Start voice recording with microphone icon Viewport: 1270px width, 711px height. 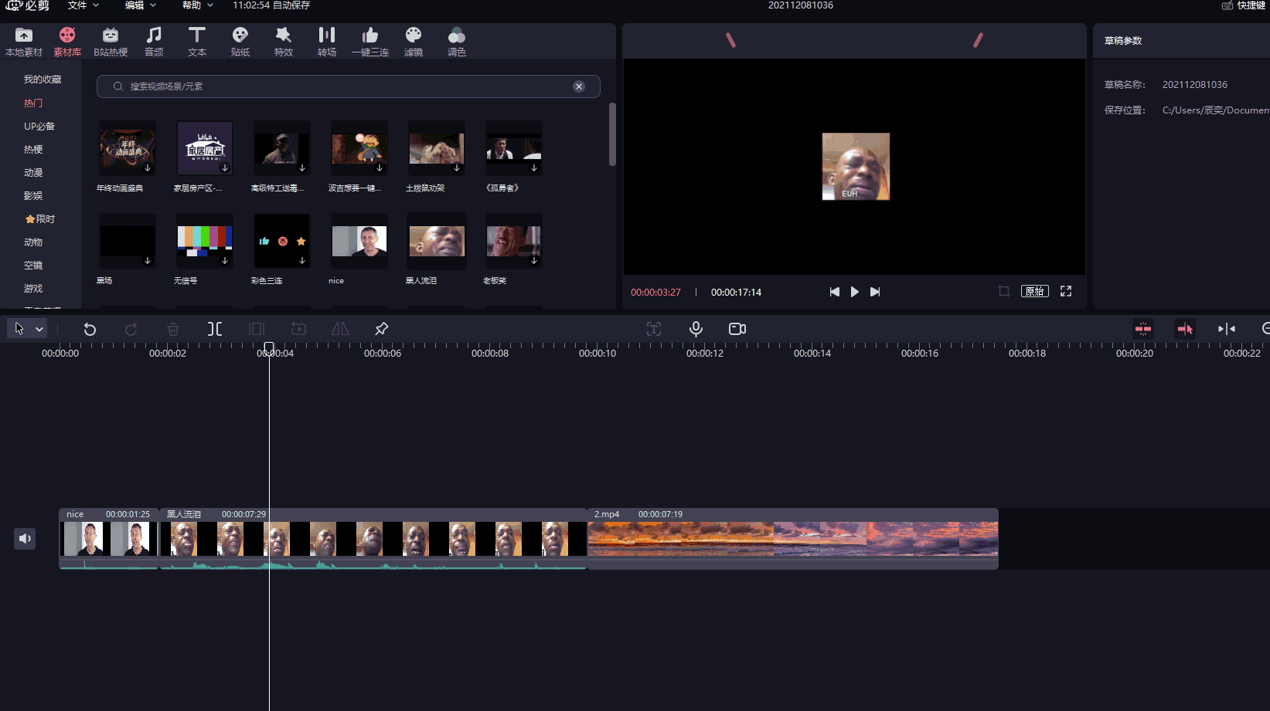696,329
